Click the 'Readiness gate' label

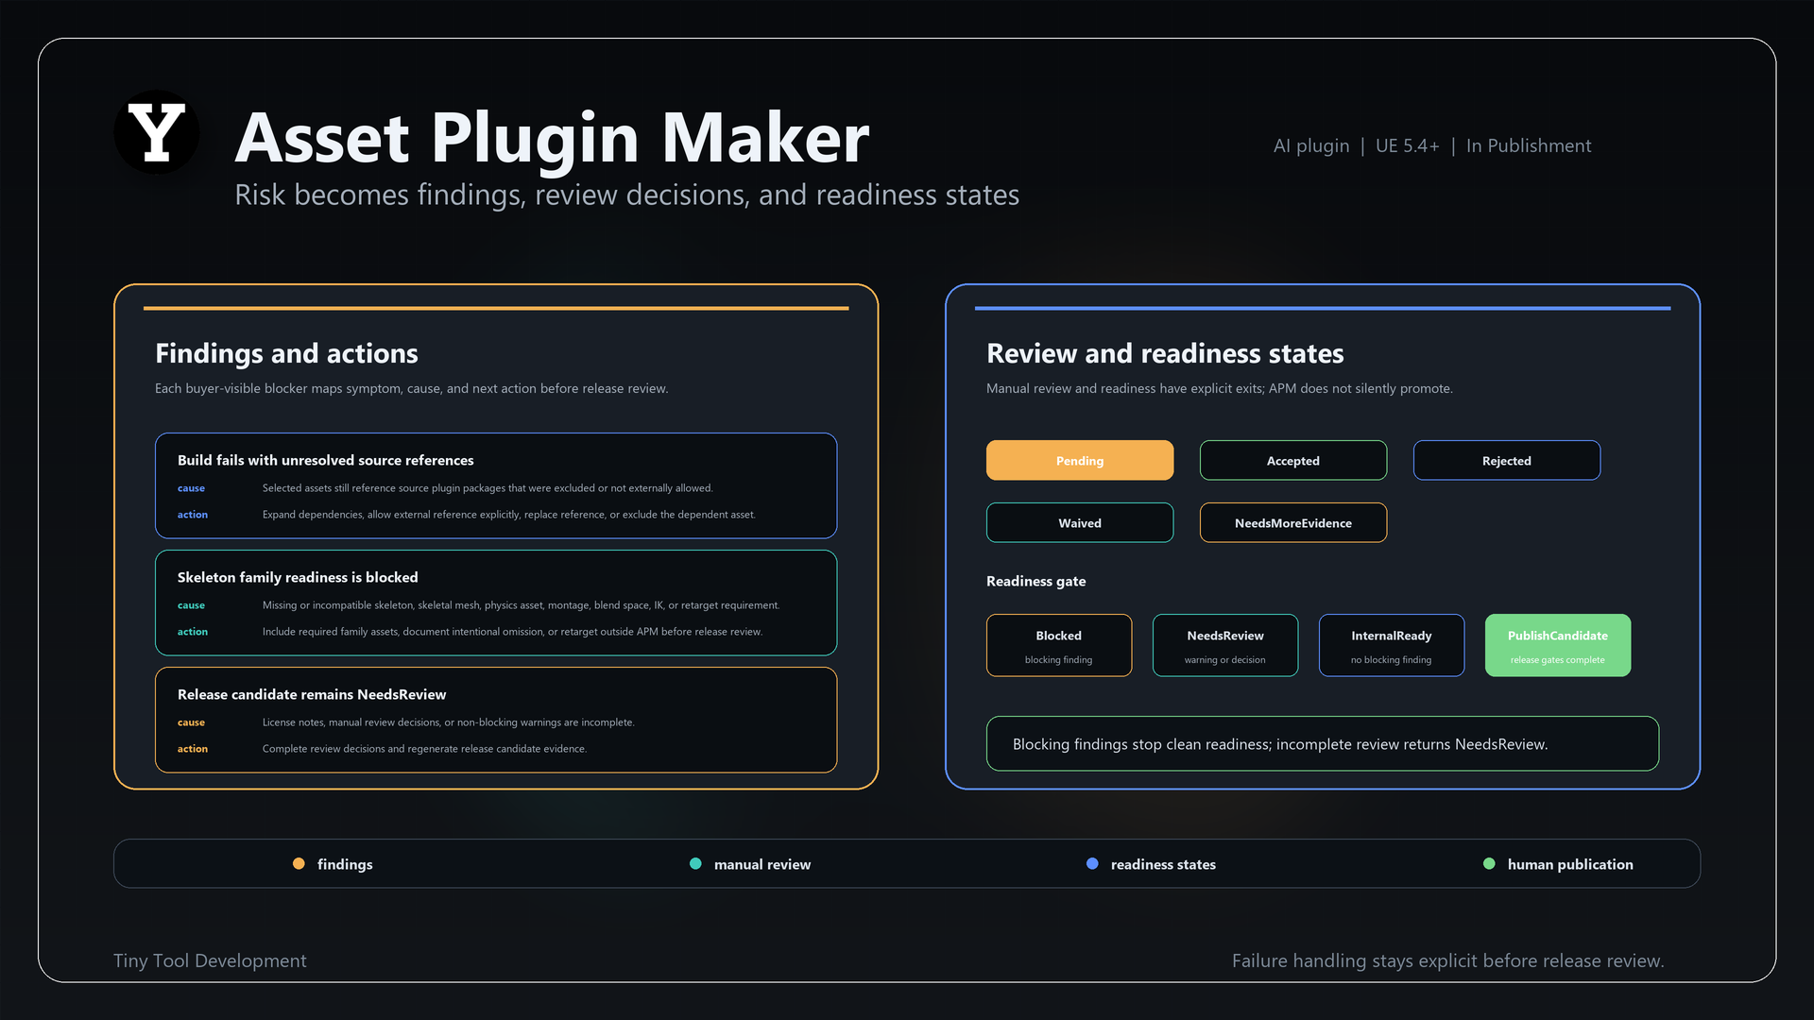(1036, 581)
